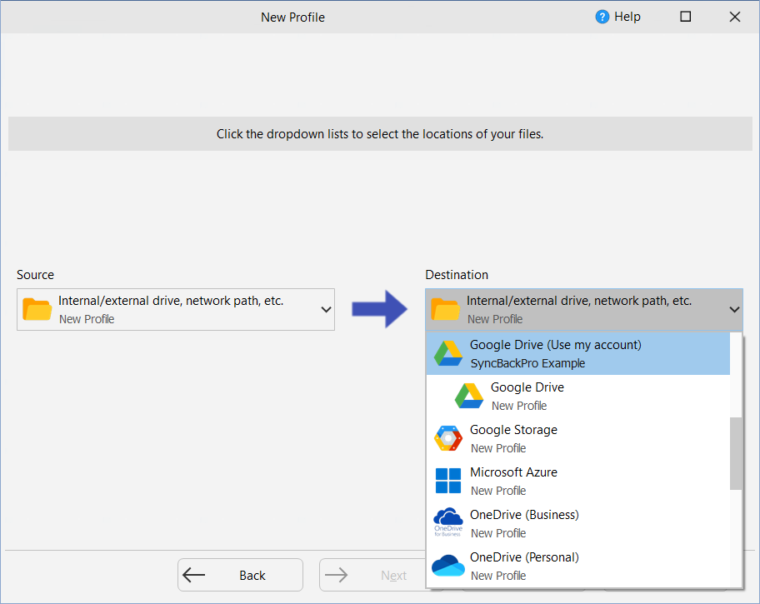Screen dimensions: 760x604
Task: Click the Google Storage hexagon icon
Action: click(x=447, y=438)
